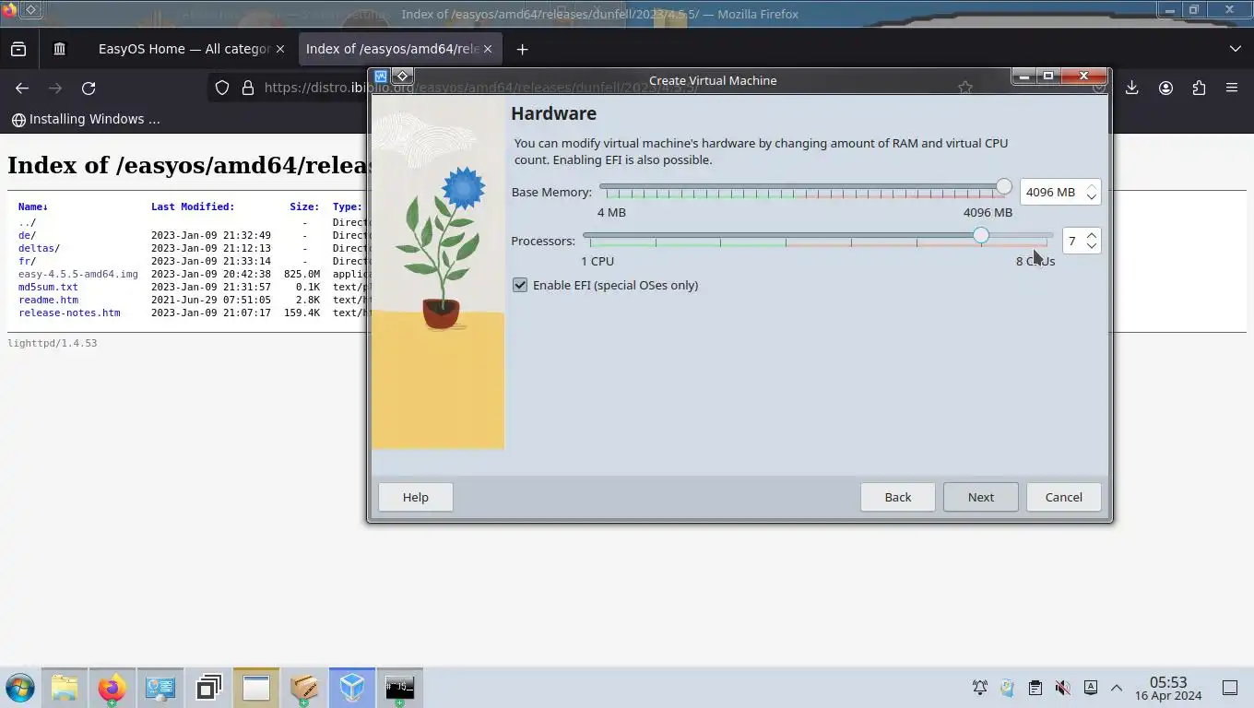Switch to Firefox from the taskbar
1254x708 pixels.
112,688
